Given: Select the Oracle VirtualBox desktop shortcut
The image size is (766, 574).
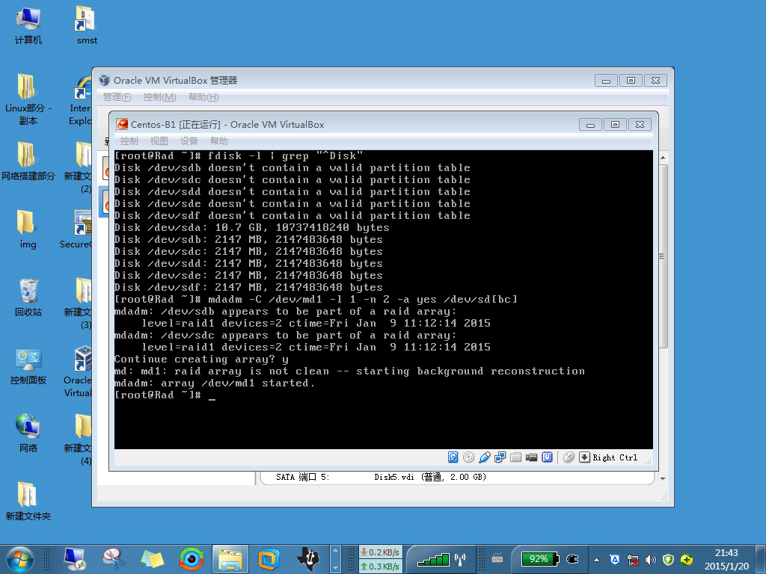Looking at the screenshot, I should pos(78,372).
